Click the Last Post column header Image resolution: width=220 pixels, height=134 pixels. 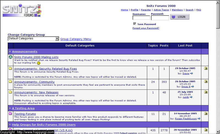click(185, 46)
